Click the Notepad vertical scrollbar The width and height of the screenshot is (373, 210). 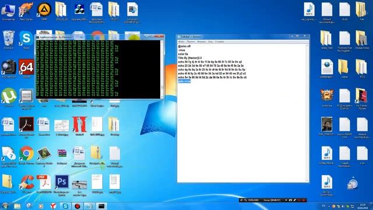coord(307,113)
